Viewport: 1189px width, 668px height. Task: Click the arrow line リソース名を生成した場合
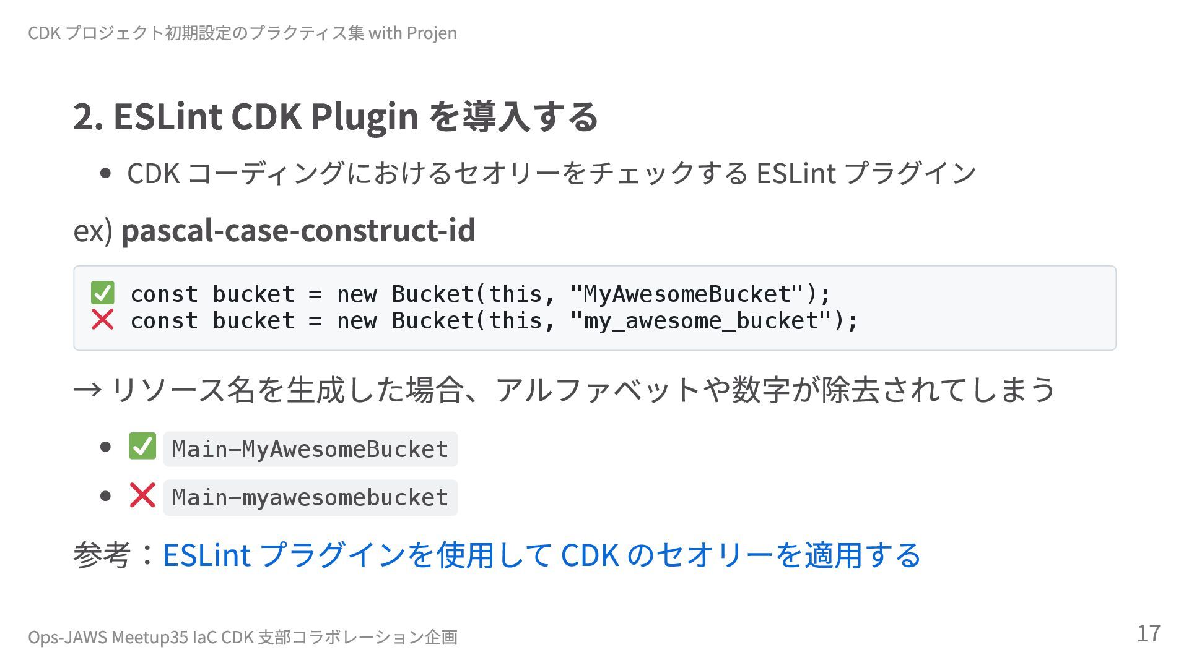pyautogui.click(x=564, y=390)
